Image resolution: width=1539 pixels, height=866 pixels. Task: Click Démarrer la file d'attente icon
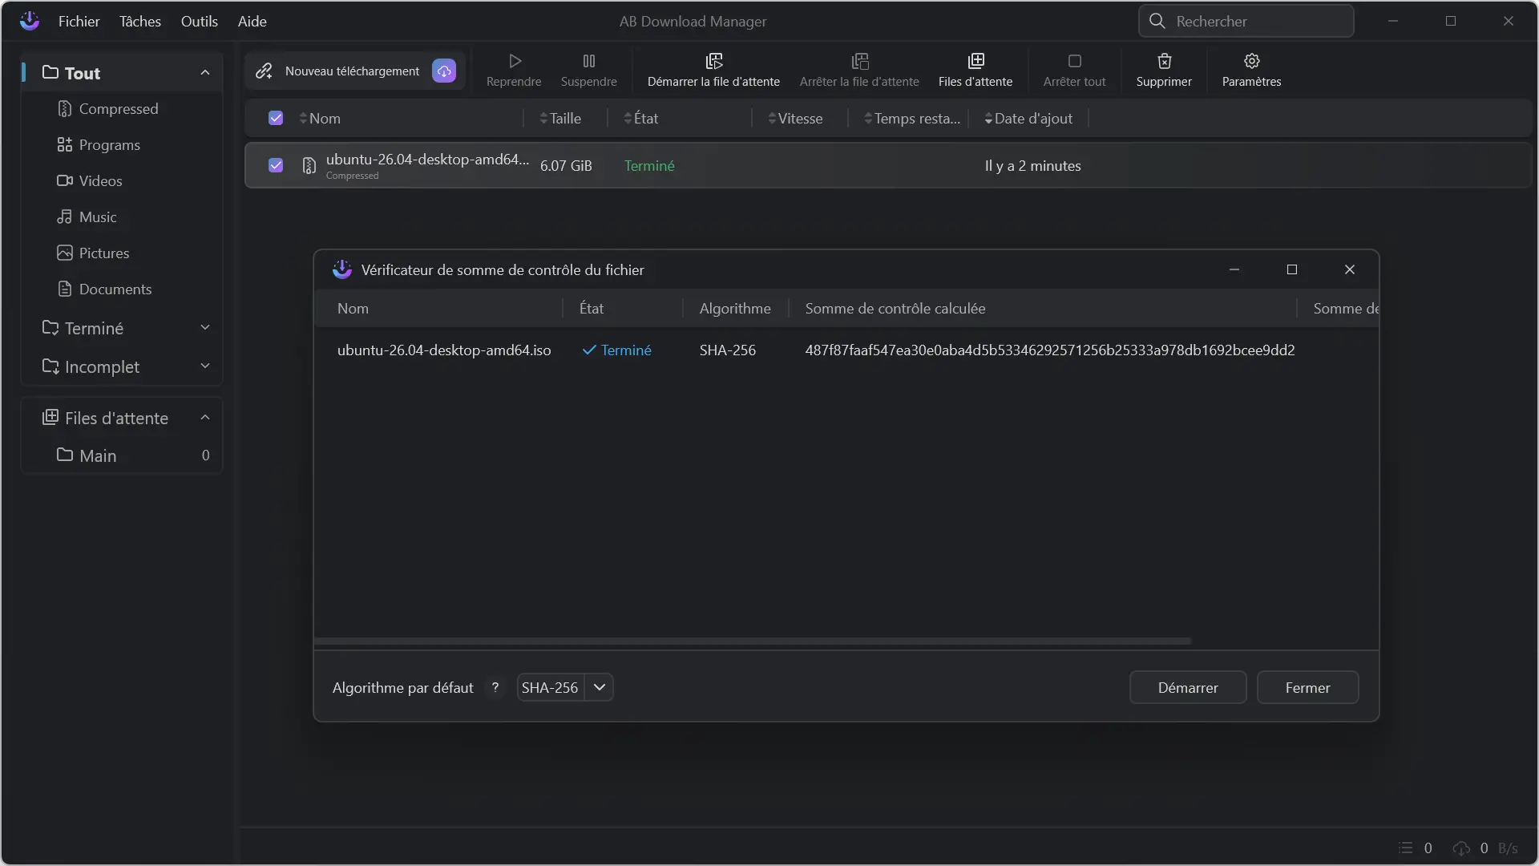pyautogui.click(x=713, y=61)
